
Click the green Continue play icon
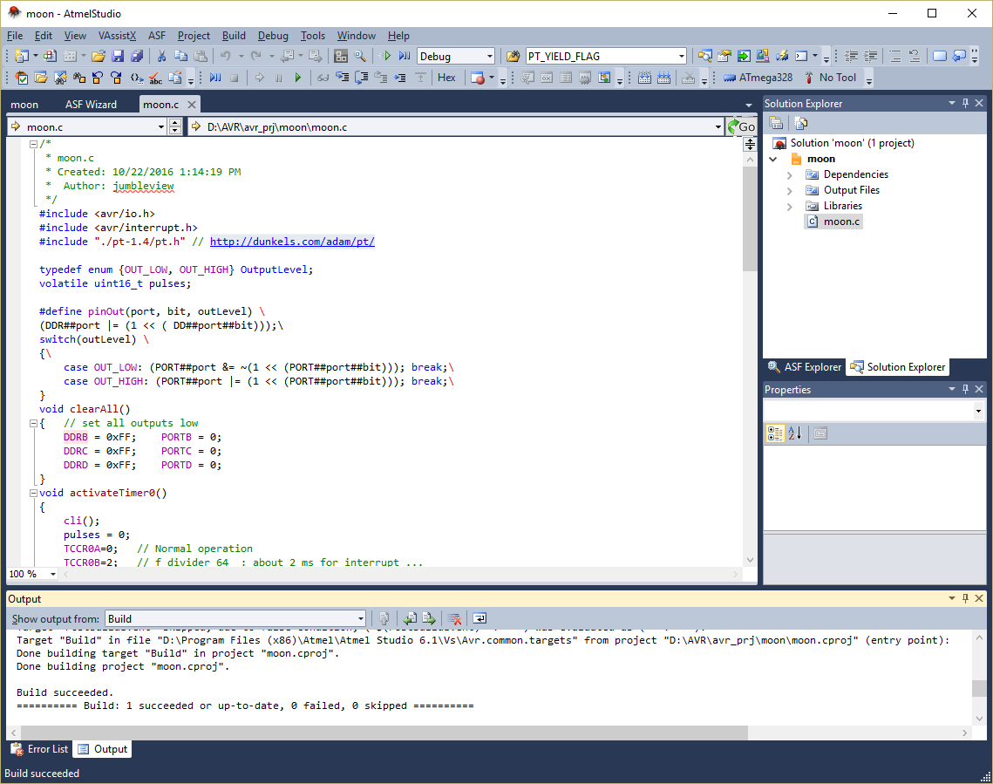pyautogui.click(x=297, y=78)
